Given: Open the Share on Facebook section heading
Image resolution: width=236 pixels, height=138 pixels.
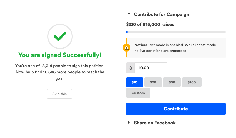Looking at the screenshot, I should click(x=155, y=123).
